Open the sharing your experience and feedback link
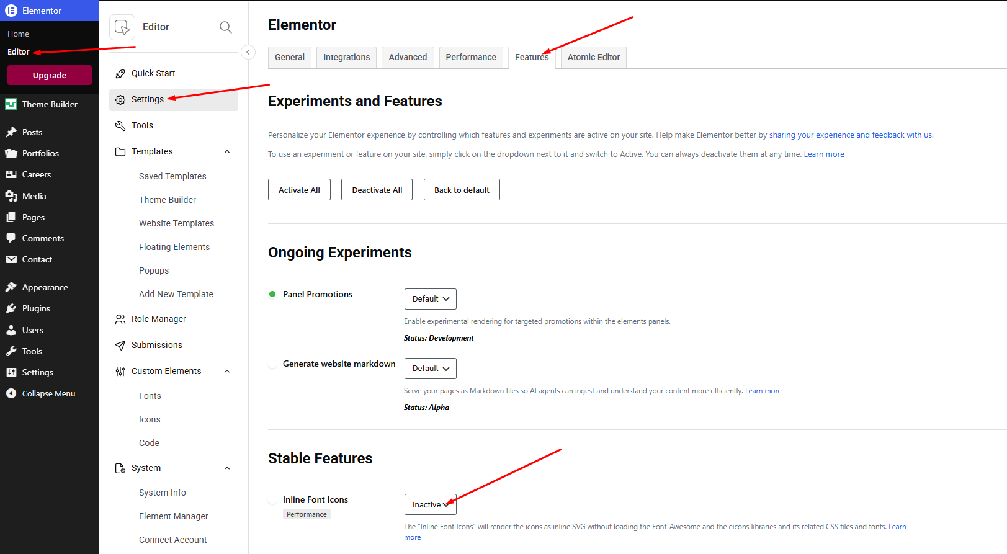This screenshot has height=554, width=1007. coord(851,135)
